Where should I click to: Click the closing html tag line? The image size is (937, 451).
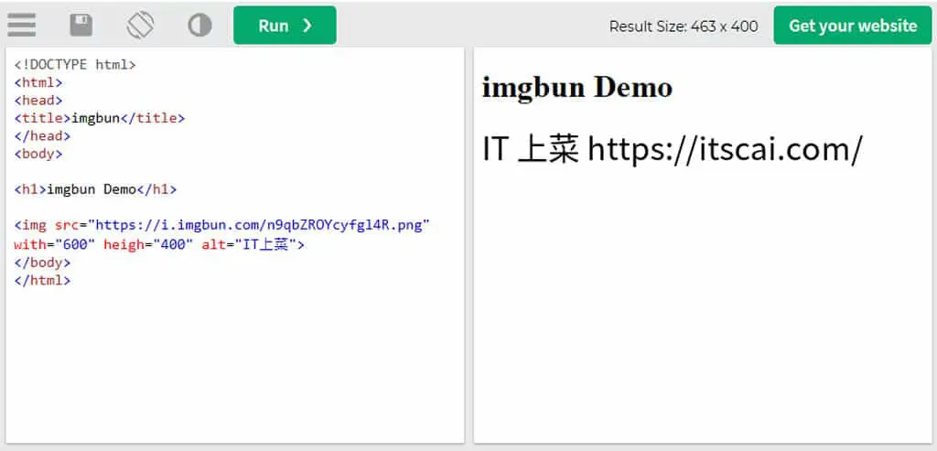pyautogui.click(x=42, y=280)
